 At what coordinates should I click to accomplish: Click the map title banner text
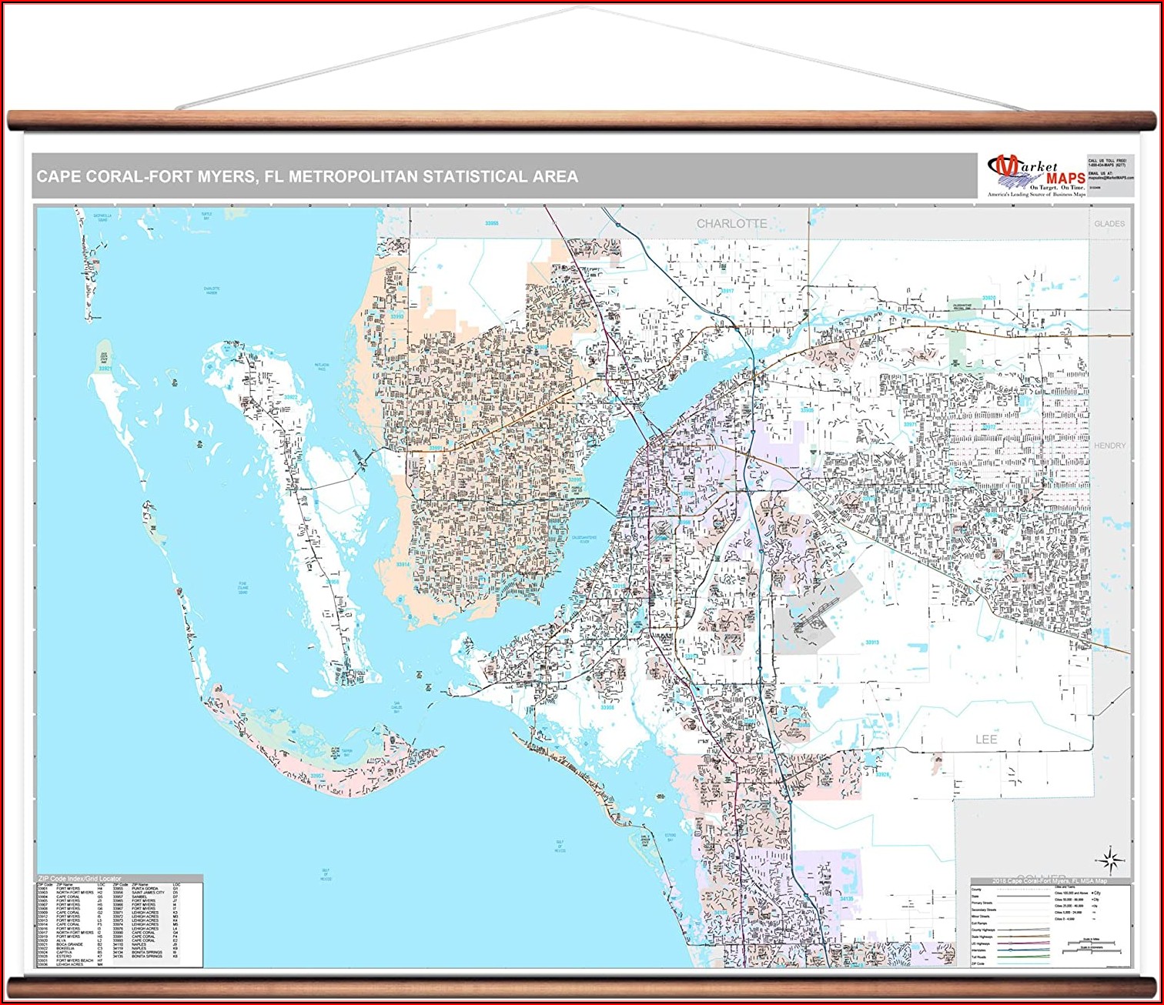pos(307,177)
